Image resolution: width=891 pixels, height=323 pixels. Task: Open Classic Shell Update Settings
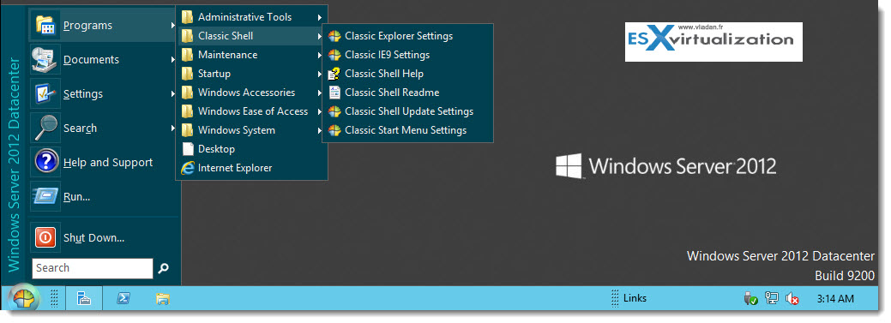click(x=407, y=111)
